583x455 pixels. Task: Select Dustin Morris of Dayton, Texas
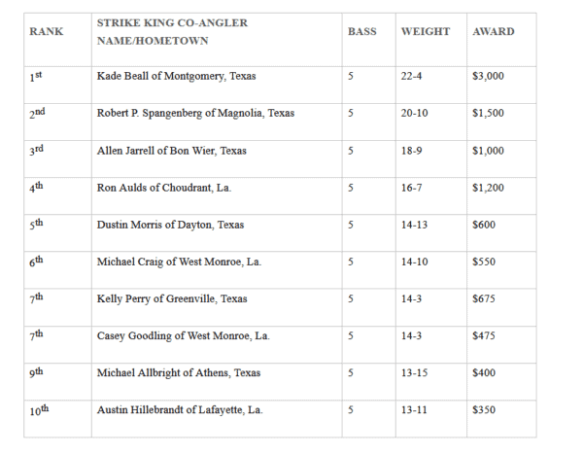pyautogui.click(x=170, y=225)
